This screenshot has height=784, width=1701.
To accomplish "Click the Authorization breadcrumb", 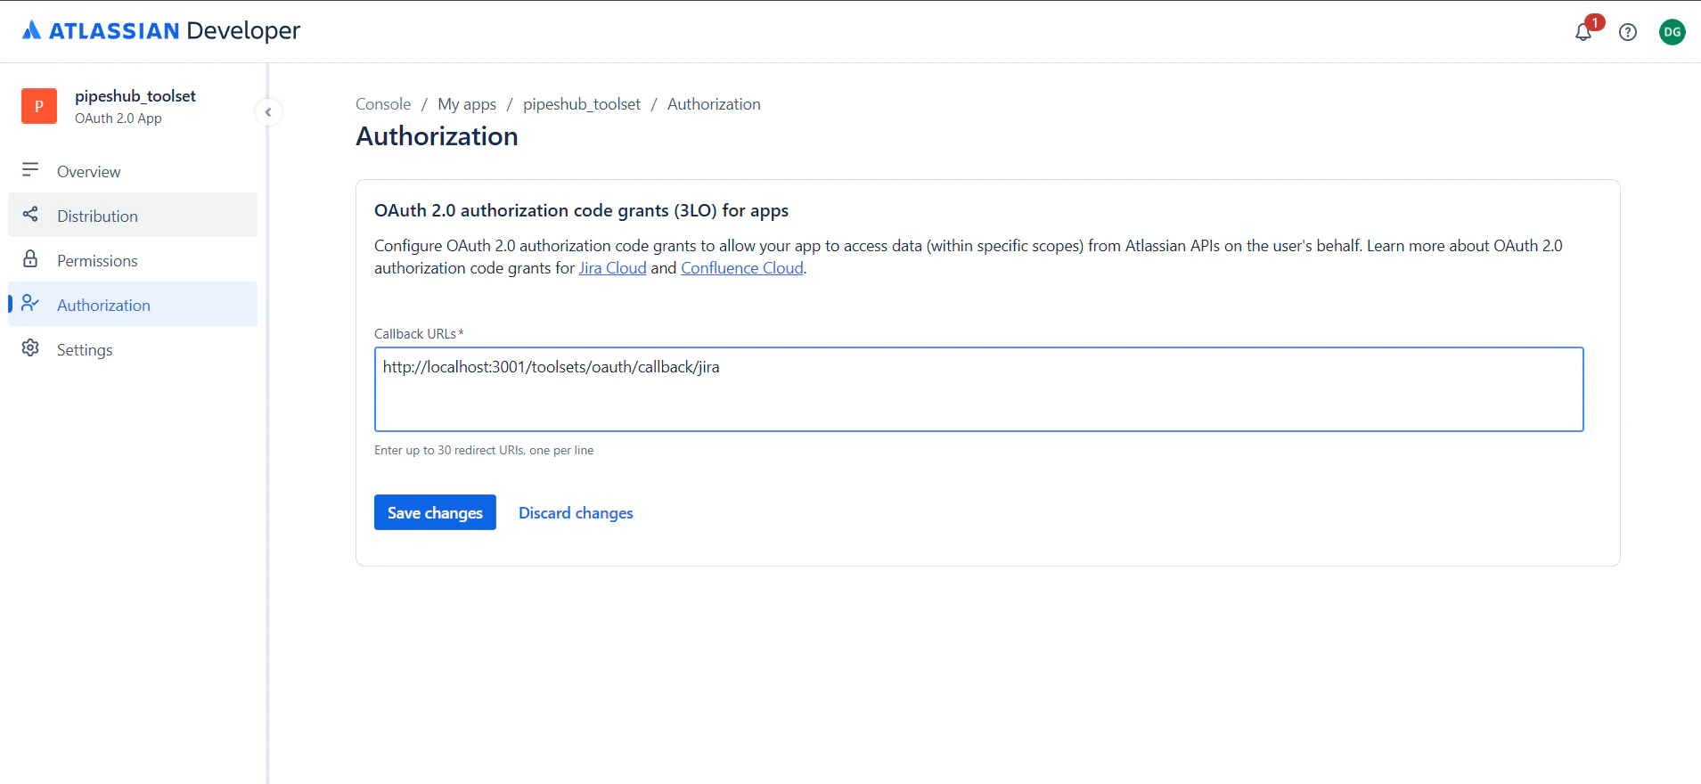I will tap(714, 104).
